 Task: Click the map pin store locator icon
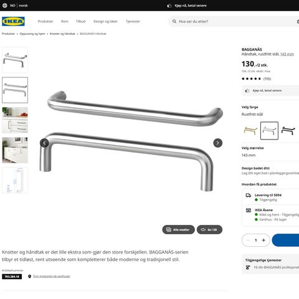(30, 277)
